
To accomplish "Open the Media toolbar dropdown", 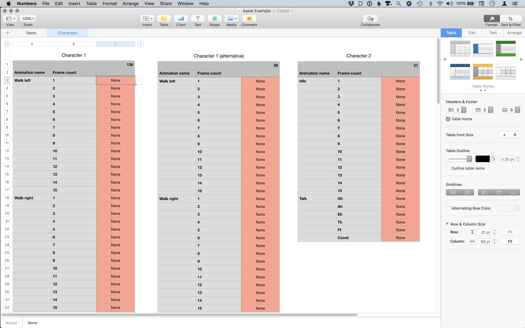I will click(231, 19).
